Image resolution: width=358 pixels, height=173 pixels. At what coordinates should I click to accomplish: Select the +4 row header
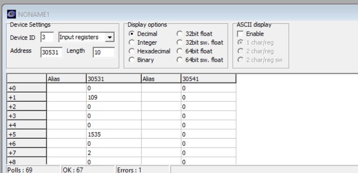pos(27,125)
